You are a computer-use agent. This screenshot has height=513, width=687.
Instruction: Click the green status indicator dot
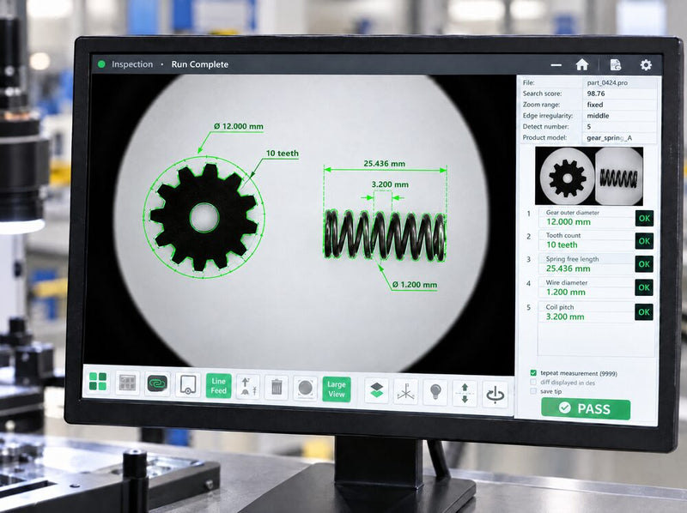[x=101, y=63]
